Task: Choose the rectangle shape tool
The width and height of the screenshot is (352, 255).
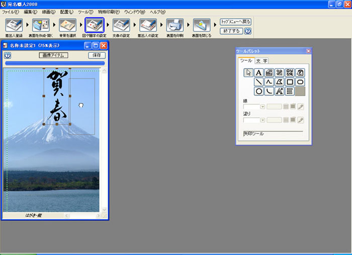Action: point(290,82)
